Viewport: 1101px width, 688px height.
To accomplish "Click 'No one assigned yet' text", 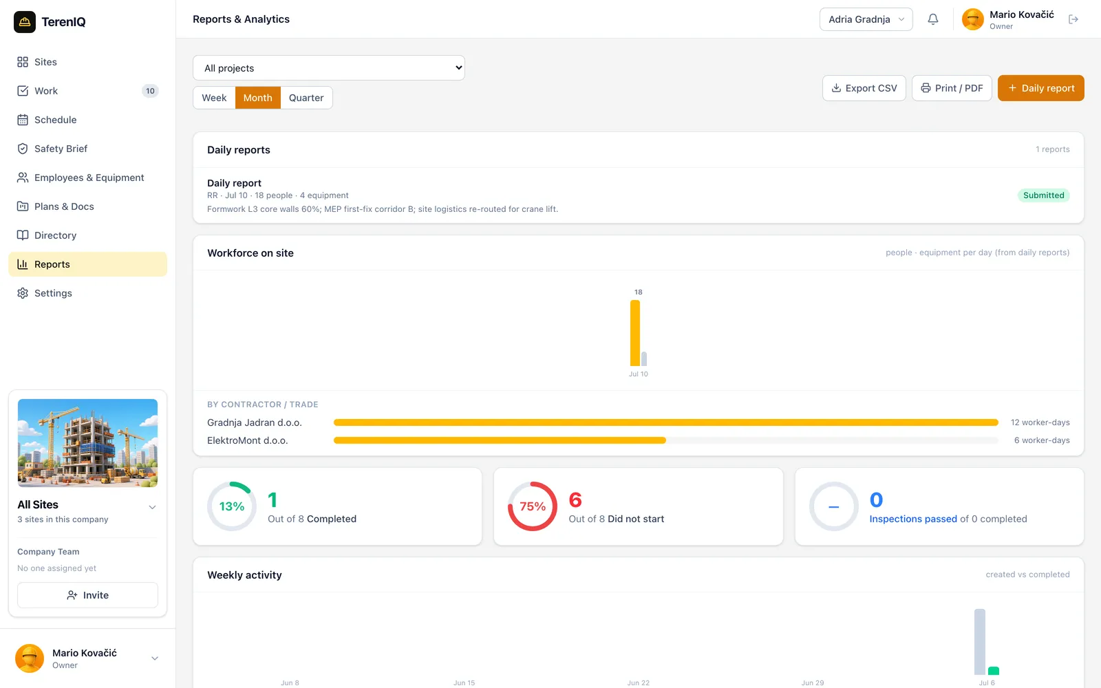I will pos(56,568).
